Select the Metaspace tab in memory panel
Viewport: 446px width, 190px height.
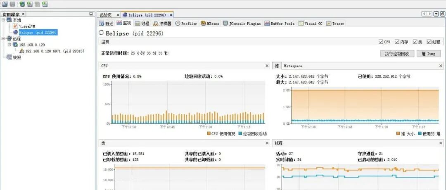pyautogui.click(x=293, y=66)
